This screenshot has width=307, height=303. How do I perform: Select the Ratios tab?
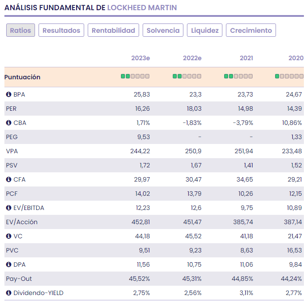pyautogui.click(x=20, y=31)
